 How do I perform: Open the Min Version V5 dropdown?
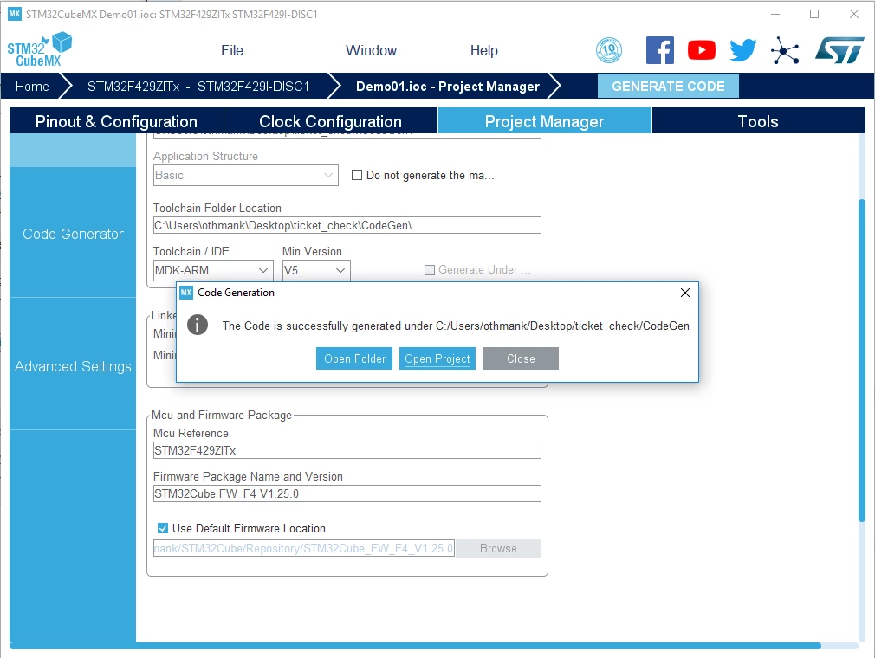tap(316, 270)
